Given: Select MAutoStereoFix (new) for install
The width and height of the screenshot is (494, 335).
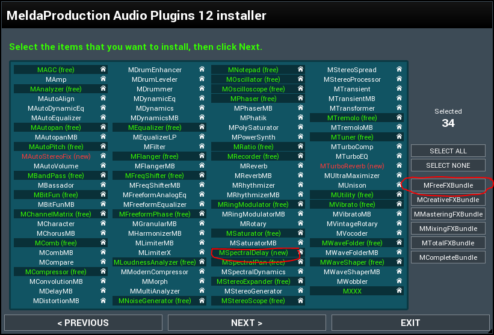Looking at the screenshot, I should (56, 156).
